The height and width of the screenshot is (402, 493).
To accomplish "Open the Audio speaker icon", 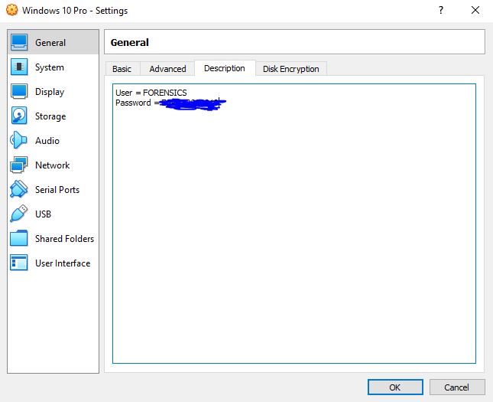I will coord(18,140).
